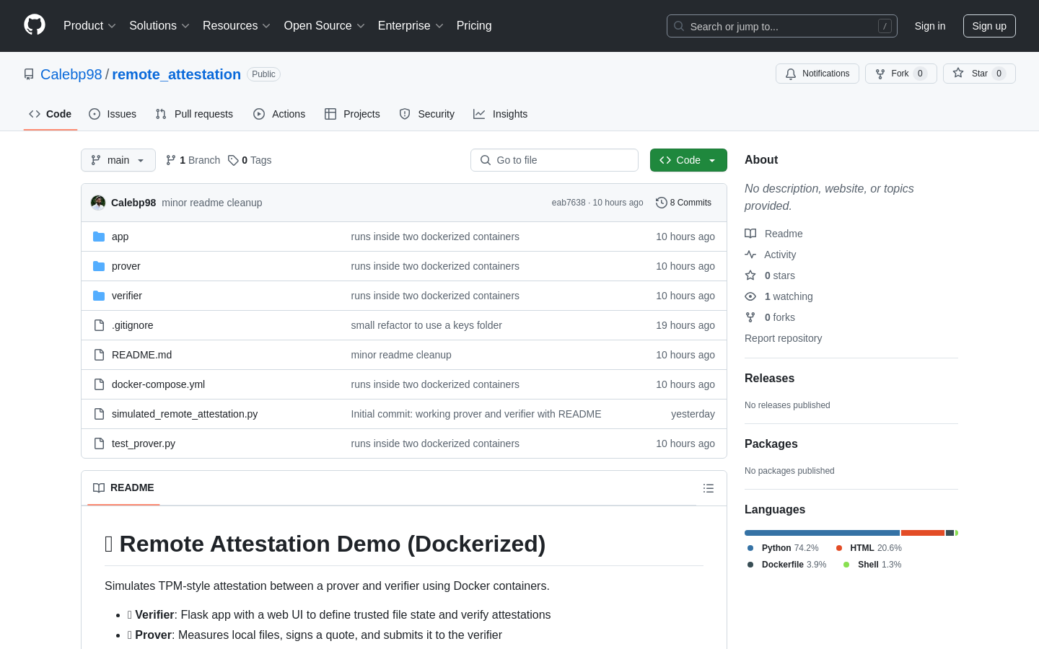1039x649 pixels.
Task: Expand the Solutions menu
Action: tap(159, 25)
